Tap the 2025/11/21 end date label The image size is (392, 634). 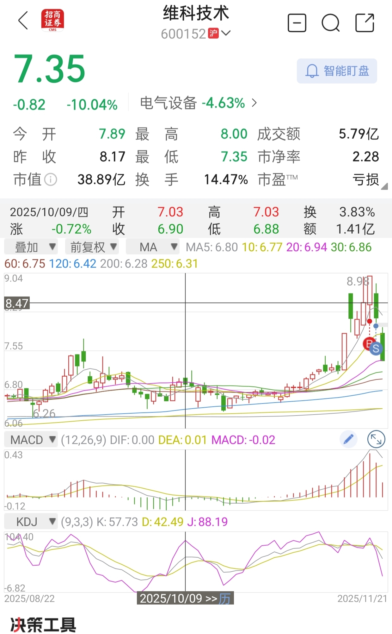pos(362,598)
